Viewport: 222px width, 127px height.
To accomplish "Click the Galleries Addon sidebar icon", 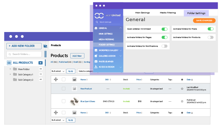I will [96, 56].
